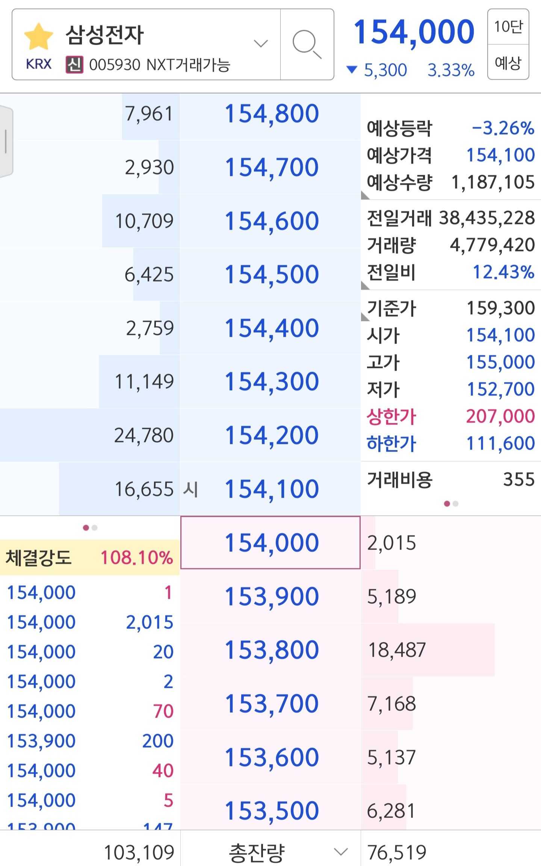Tap the 예상등락 -3.26% value
This screenshot has height=866, width=541.
click(503, 128)
